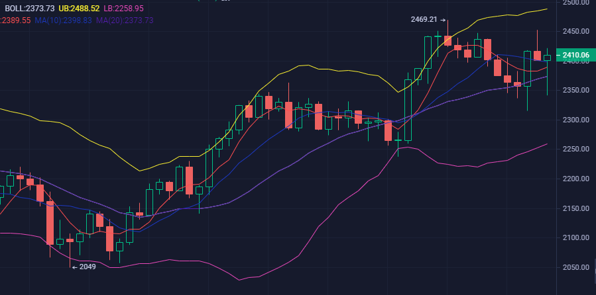Click the MA(20):2373.73 label
The width and height of the screenshot is (596, 295).
(x=125, y=21)
